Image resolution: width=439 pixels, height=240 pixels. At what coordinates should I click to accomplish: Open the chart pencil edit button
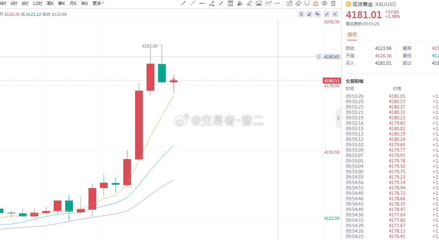[x=309, y=14]
